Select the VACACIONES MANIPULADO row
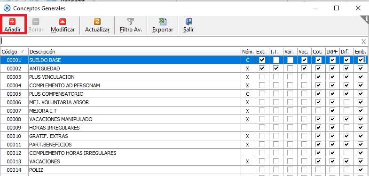Viewport: 369px width, 176px height. [x=184, y=119]
